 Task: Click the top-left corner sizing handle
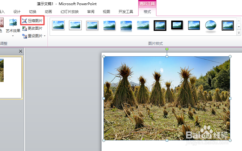tap(104, 57)
